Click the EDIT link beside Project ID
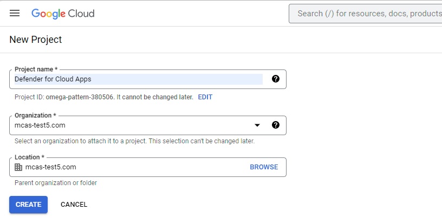This screenshot has height=222, width=442. click(x=205, y=97)
